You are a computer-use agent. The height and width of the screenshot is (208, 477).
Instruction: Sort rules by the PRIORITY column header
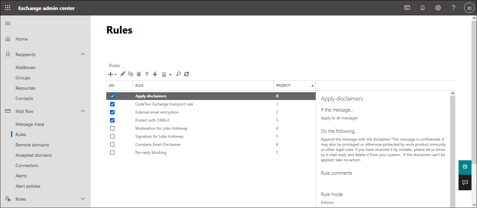284,85
